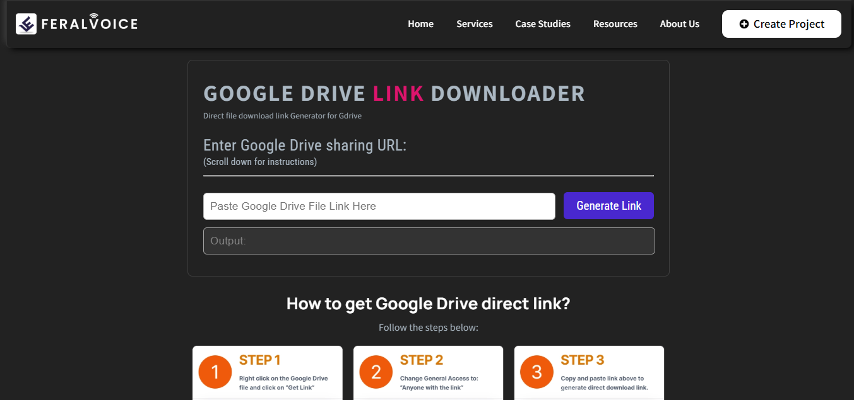
Task: Select the orange Step 3 number badge
Action: click(x=536, y=372)
